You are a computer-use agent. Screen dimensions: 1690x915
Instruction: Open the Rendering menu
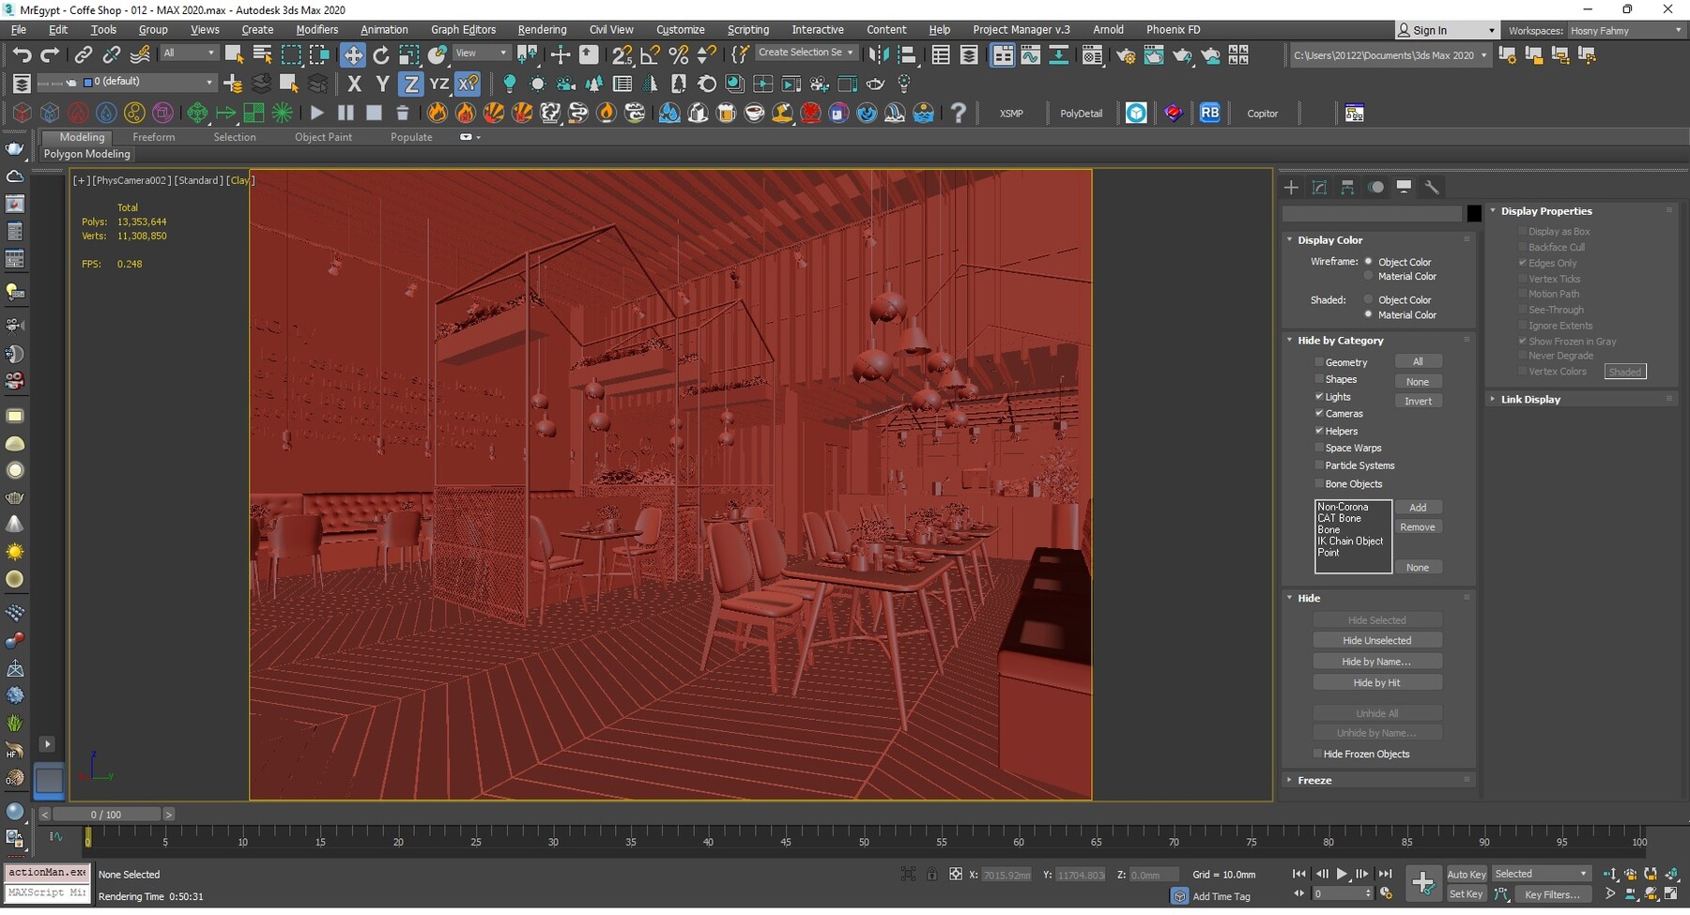click(x=542, y=29)
